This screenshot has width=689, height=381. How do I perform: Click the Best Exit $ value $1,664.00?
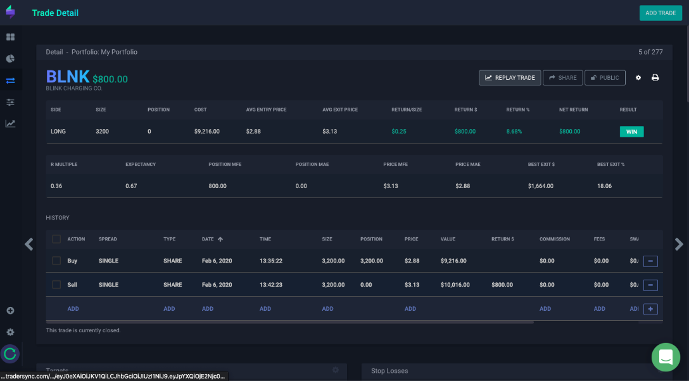[x=540, y=185]
